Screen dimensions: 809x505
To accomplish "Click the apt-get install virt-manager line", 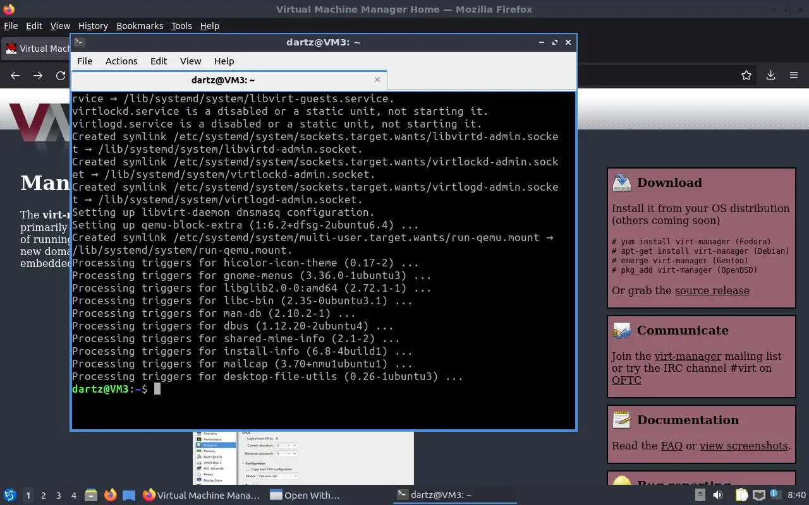I will click(700, 251).
